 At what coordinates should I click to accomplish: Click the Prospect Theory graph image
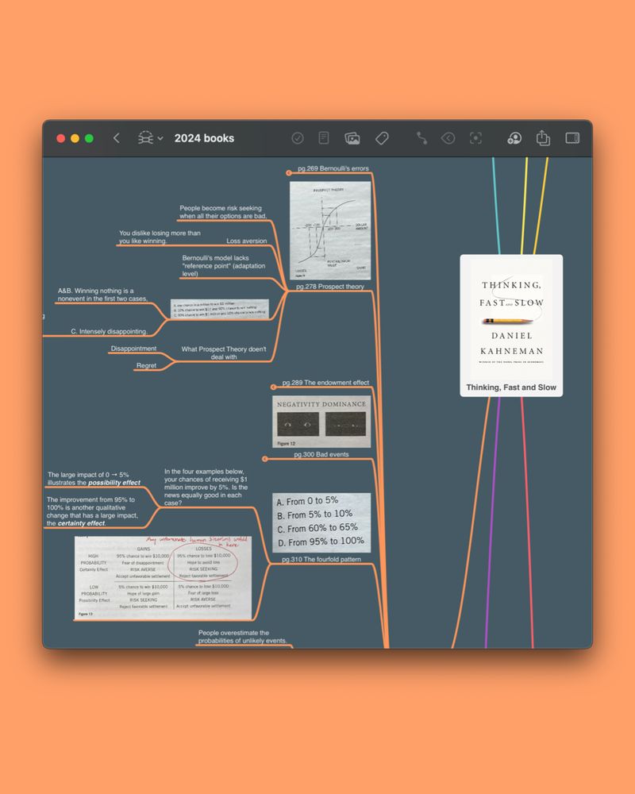pos(330,230)
